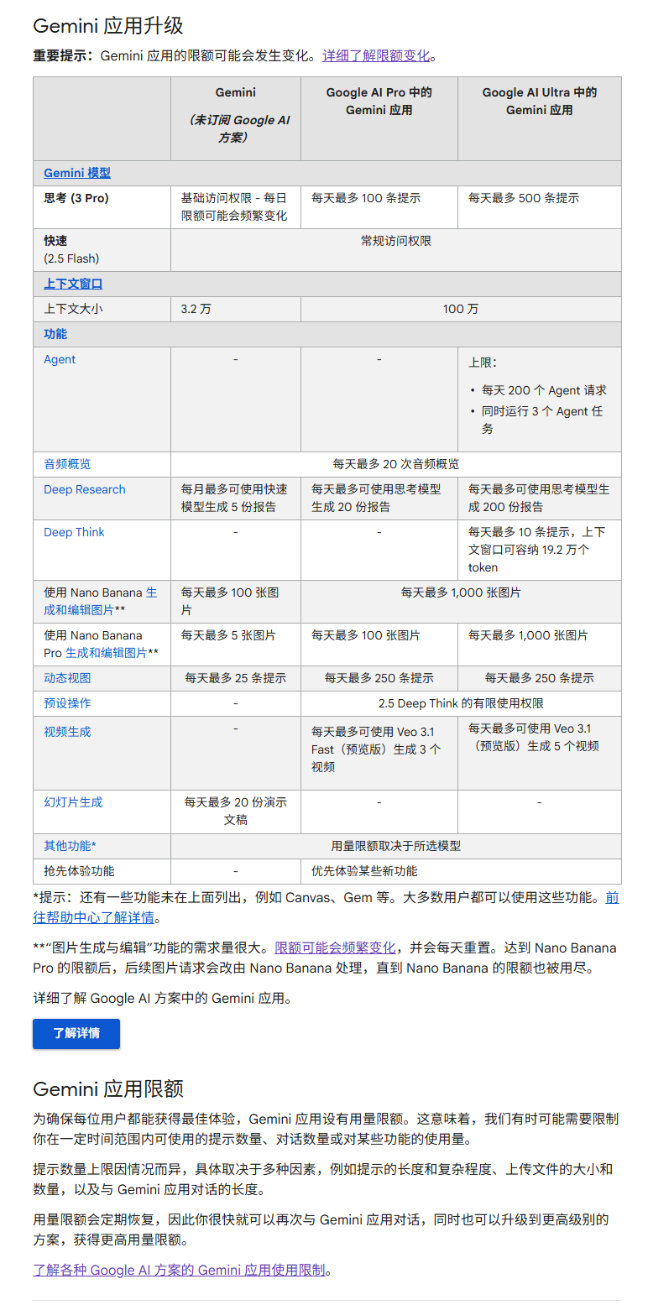Image resolution: width=648 pixels, height=1305 pixels.
Task: Click the Gemini 模型 link
Action: pyautogui.click(x=77, y=173)
